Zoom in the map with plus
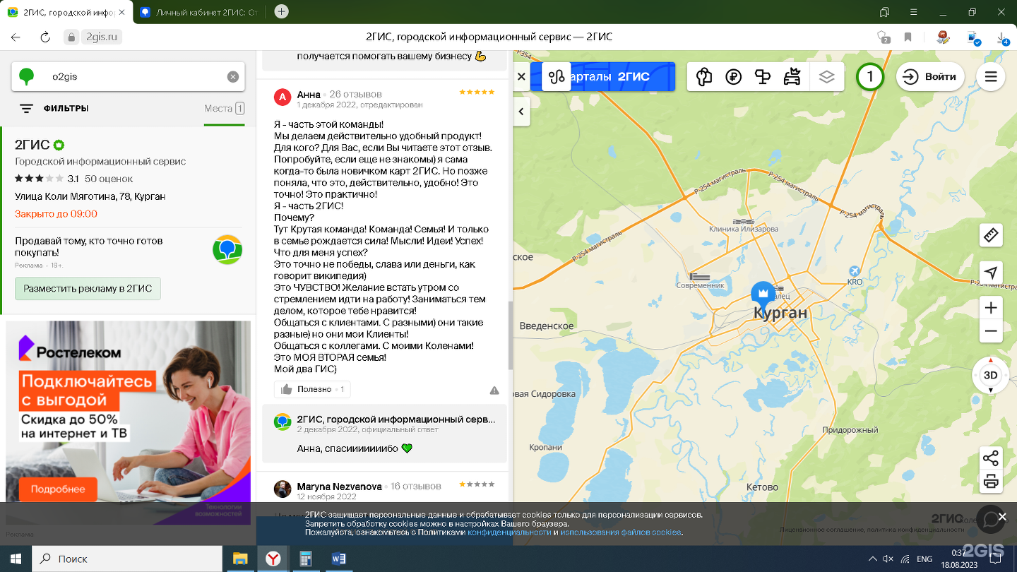 pos(991,308)
